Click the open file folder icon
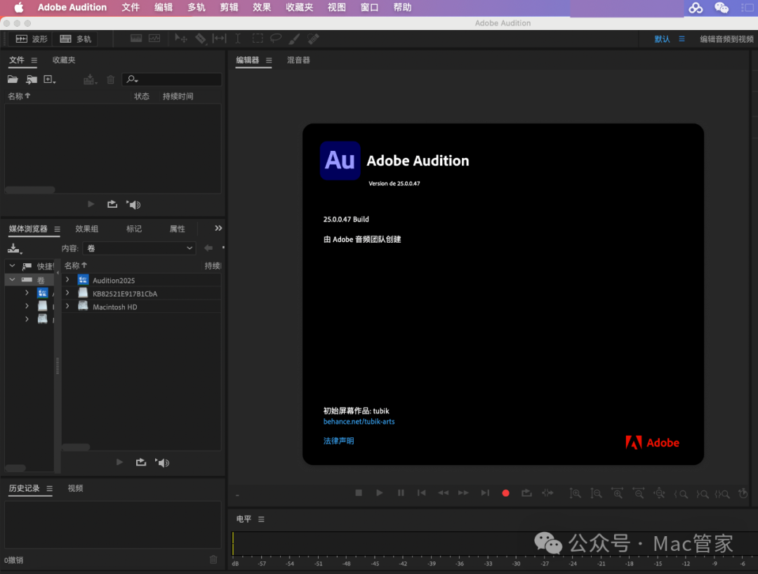Screen dimensions: 758x574 pos(13,79)
